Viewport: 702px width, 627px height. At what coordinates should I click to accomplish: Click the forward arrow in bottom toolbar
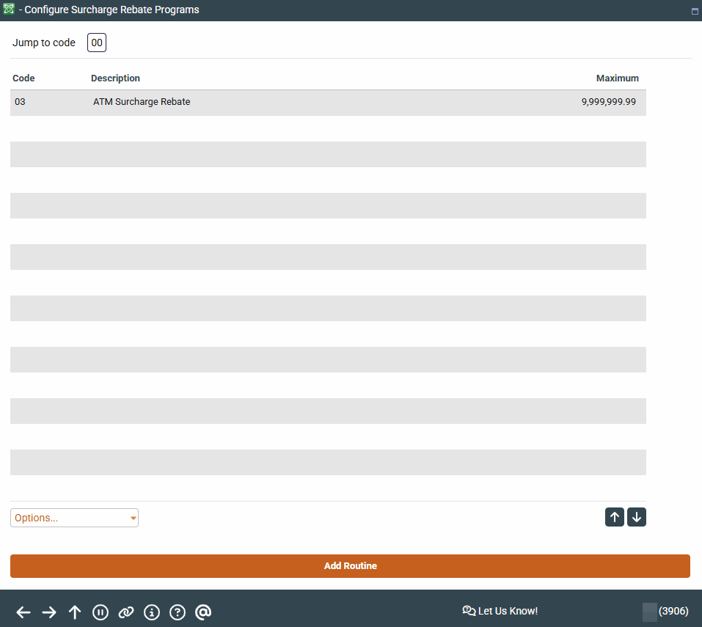[x=49, y=612]
